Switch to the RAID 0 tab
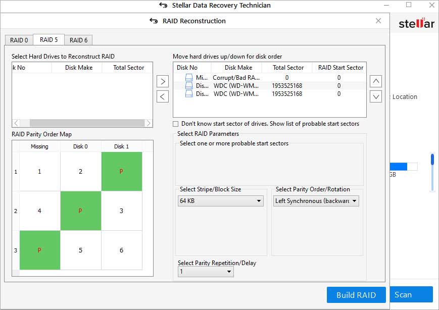439x310 pixels. click(x=19, y=40)
